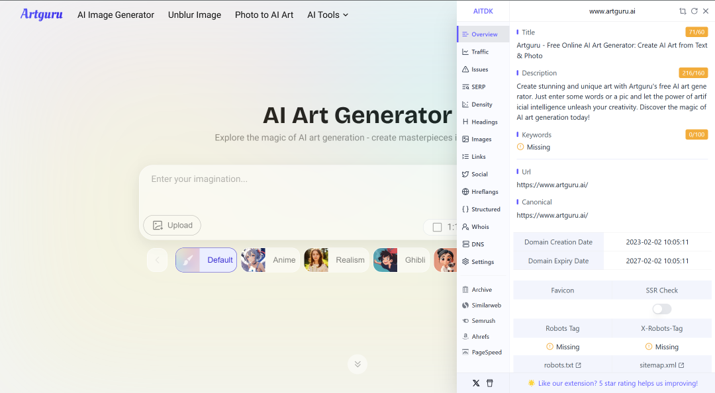
Task: Click the www.artguru.ai panel header text
Action: tap(612, 11)
